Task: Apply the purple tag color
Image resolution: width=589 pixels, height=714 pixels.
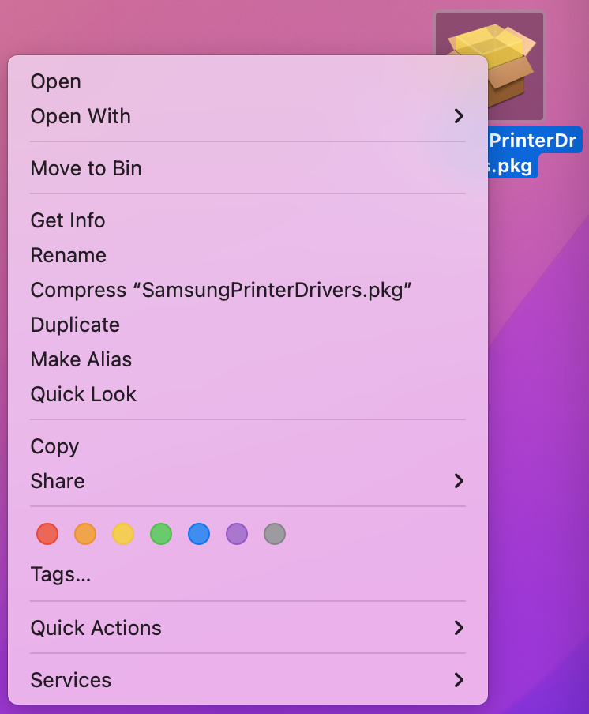Action: 237,534
